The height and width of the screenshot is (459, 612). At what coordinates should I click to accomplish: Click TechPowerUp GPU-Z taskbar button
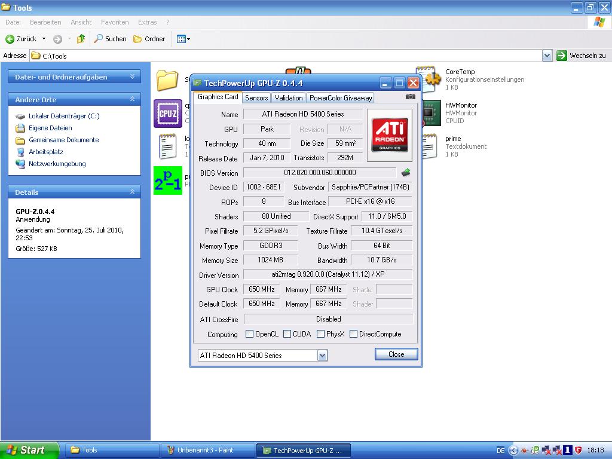coord(303,450)
